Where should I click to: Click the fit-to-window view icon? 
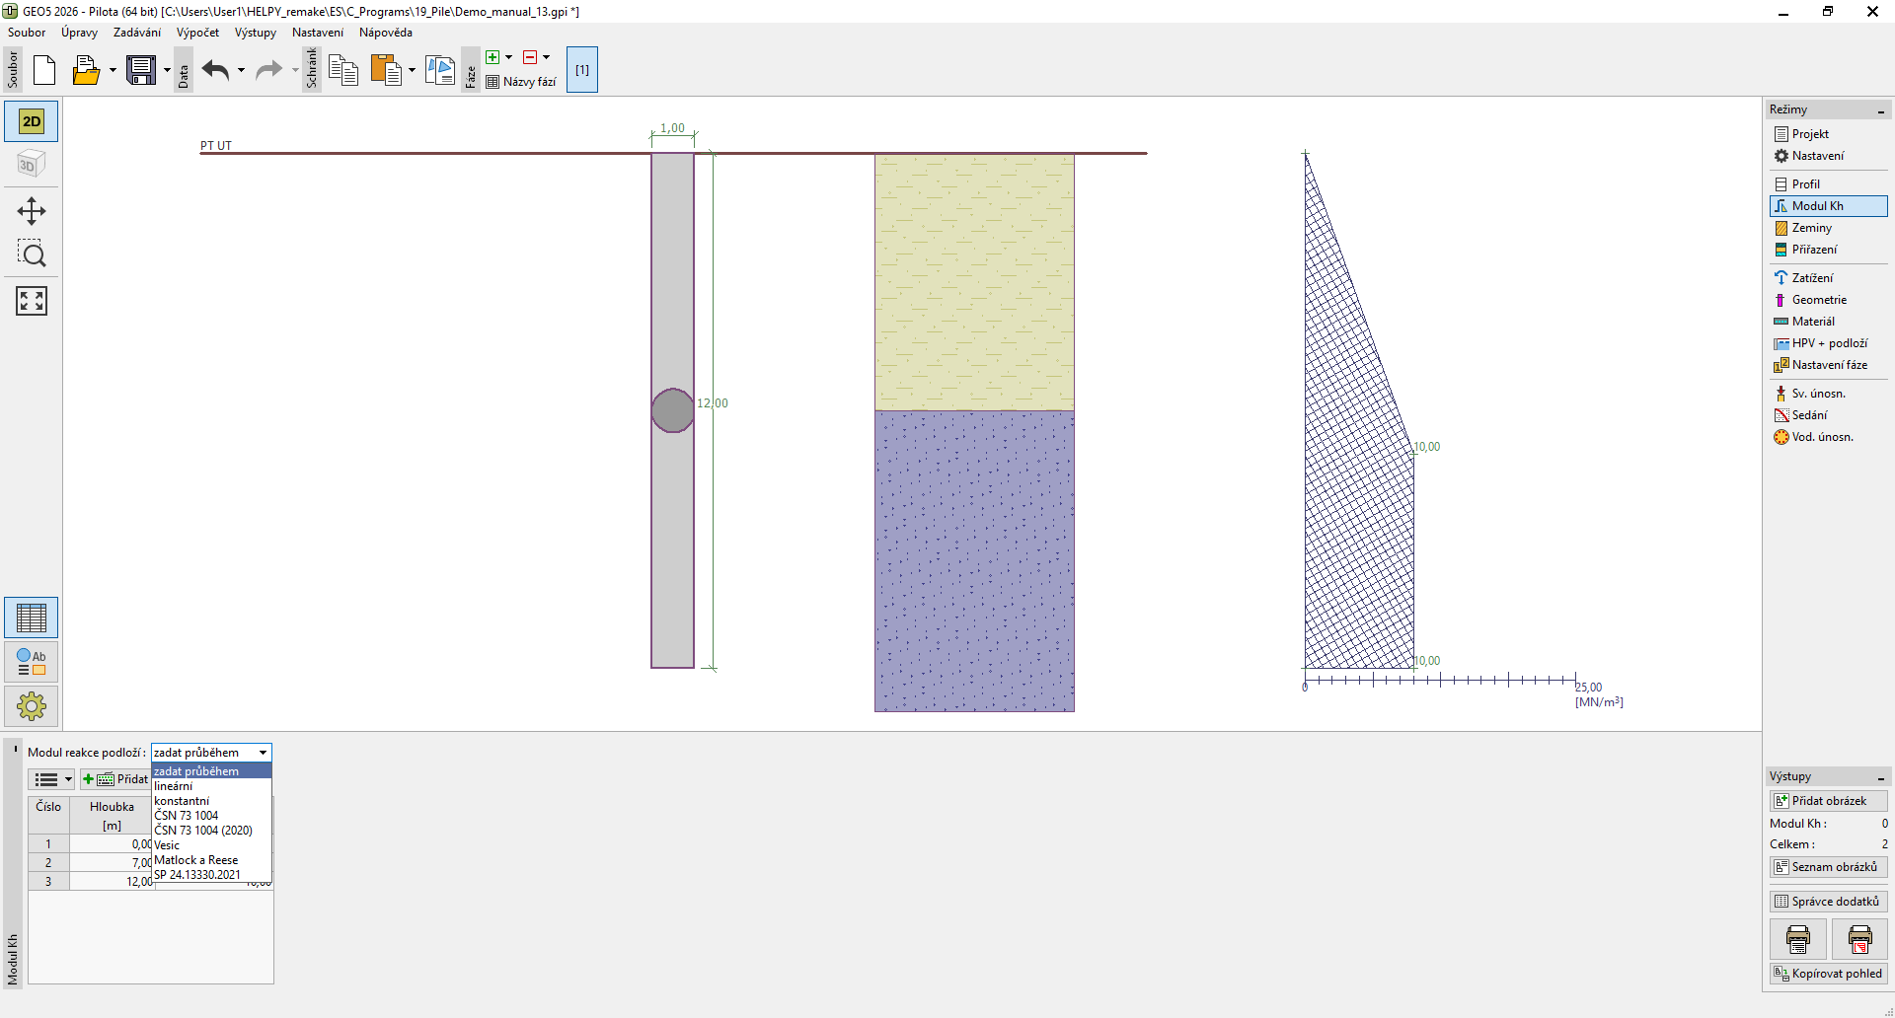click(32, 301)
